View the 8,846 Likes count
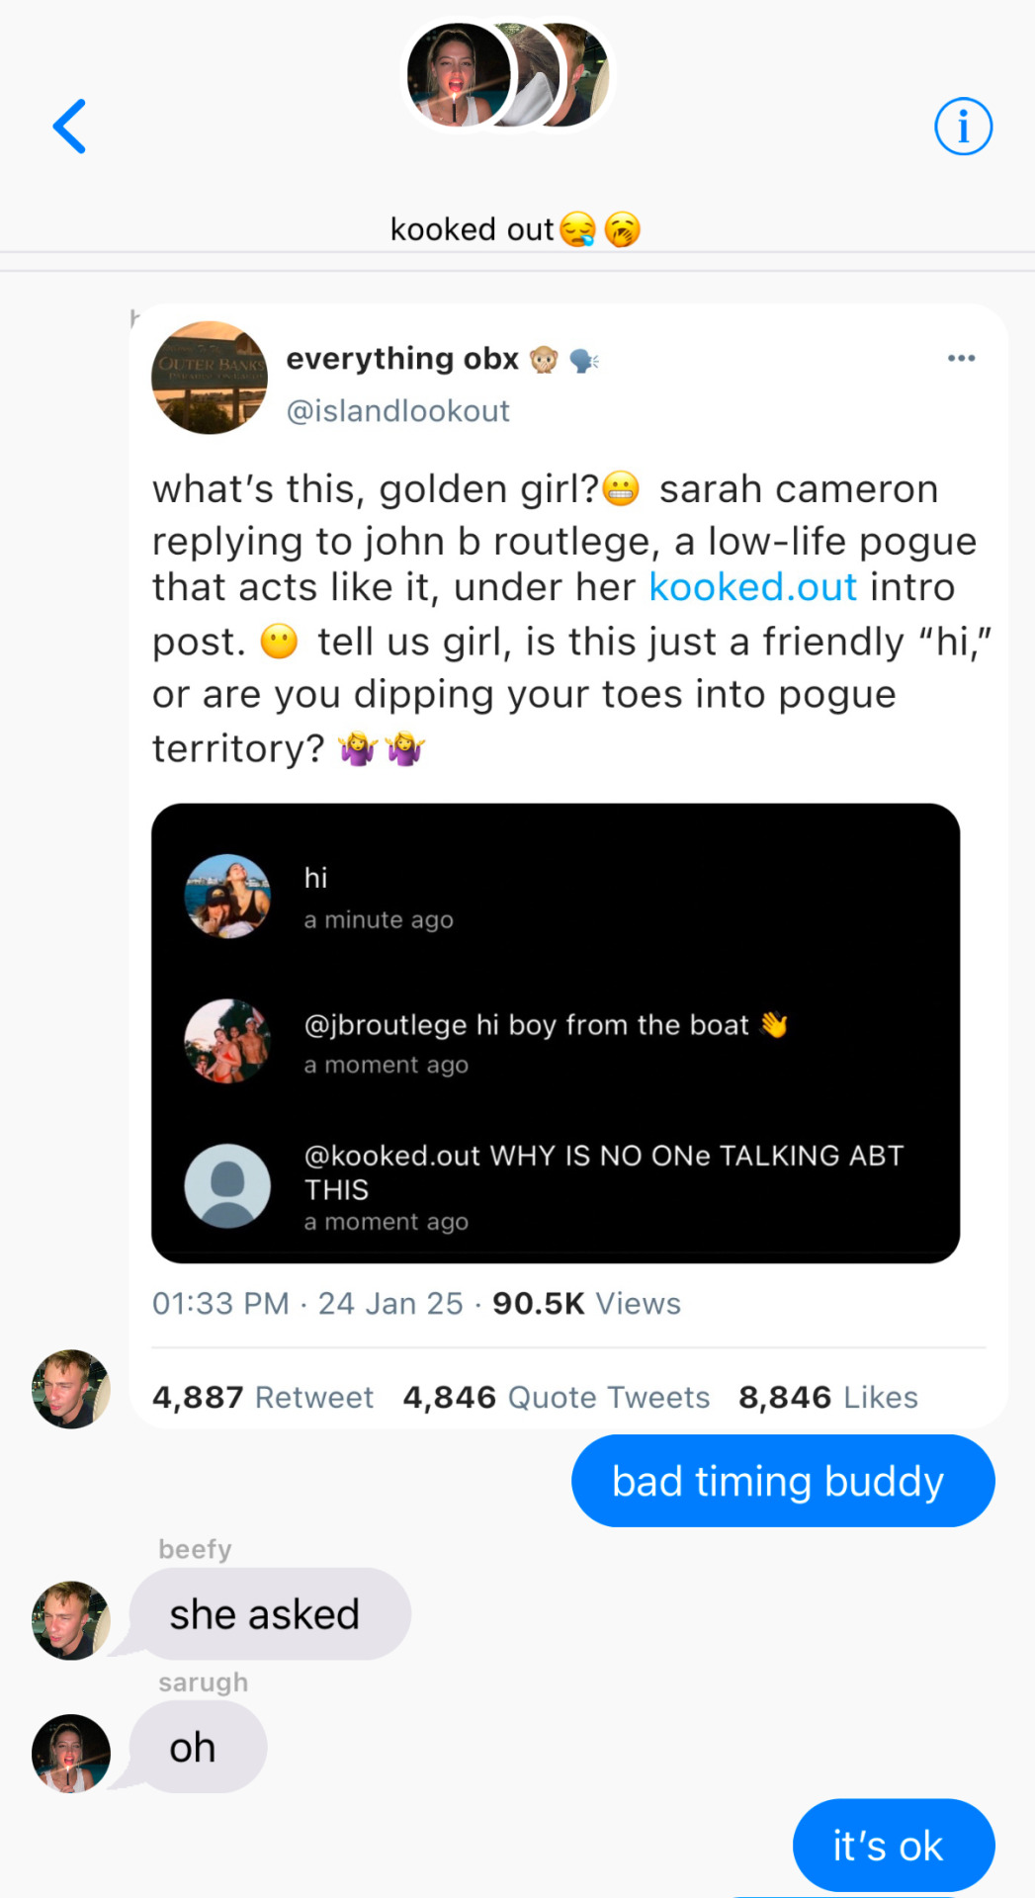Viewport: 1035px width, 1898px height. pos(828,1397)
